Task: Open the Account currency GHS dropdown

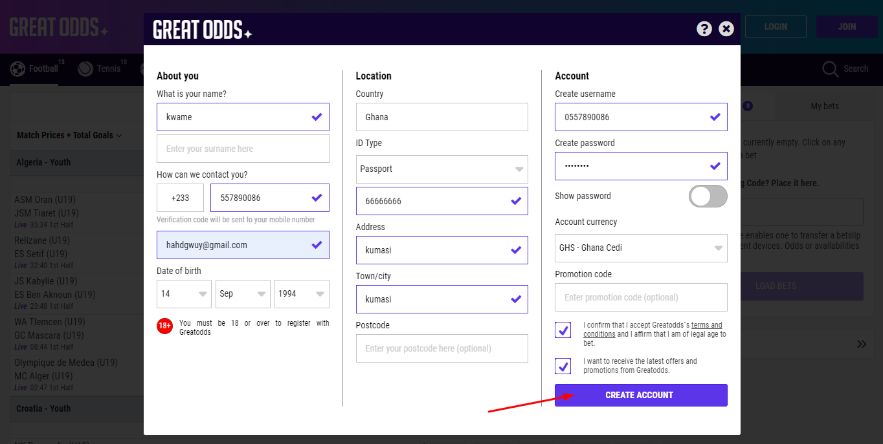Action: [x=641, y=248]
